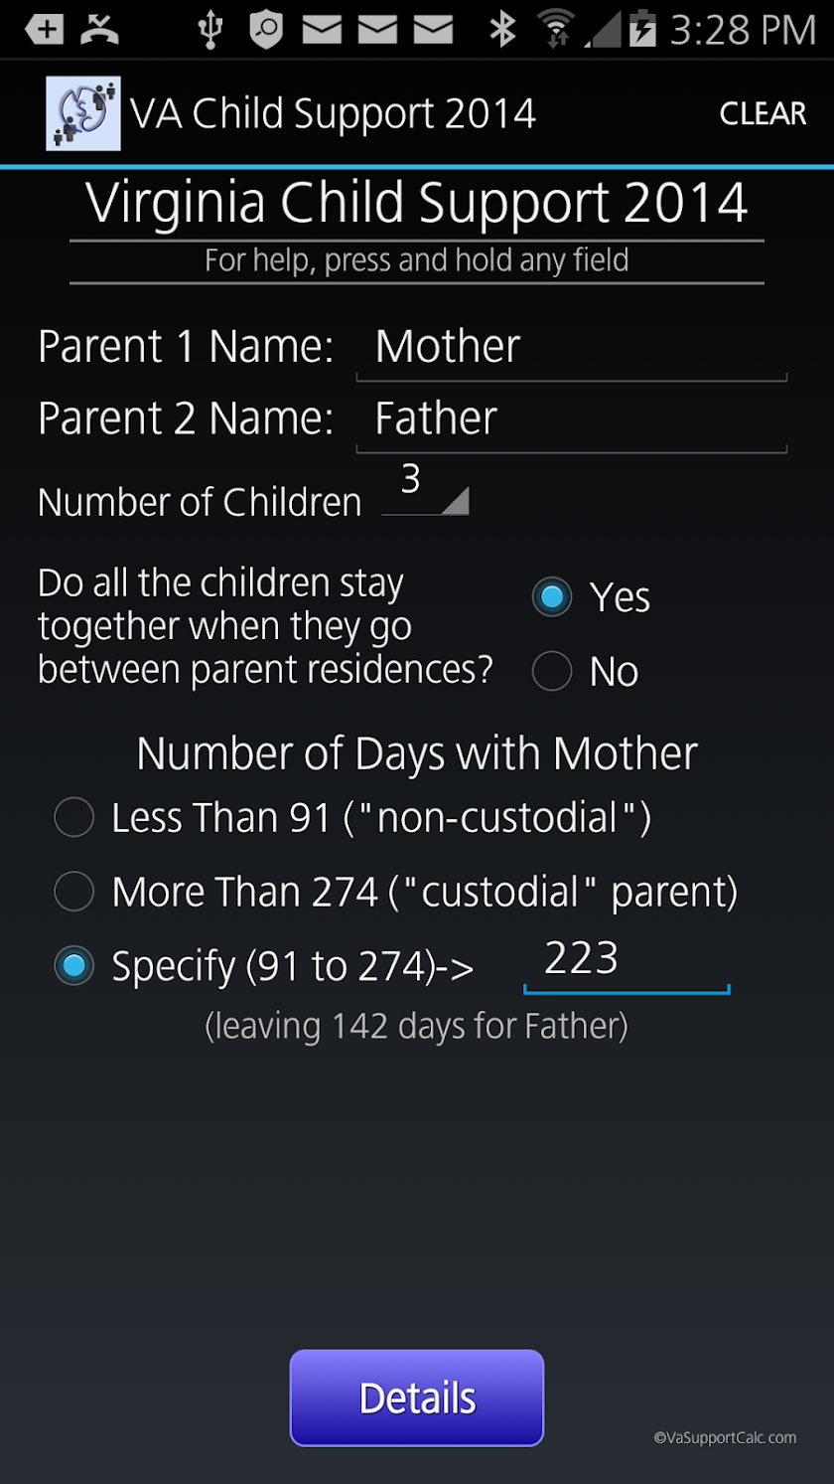Tap the battery charging icon
This screenshot has width=834, height=1484.
643,30
